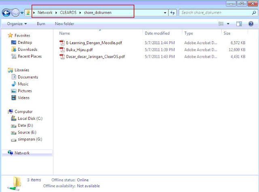Click the Burn toolbar button
The width and height of the screenshot is (259, 192).
[41, 24]
